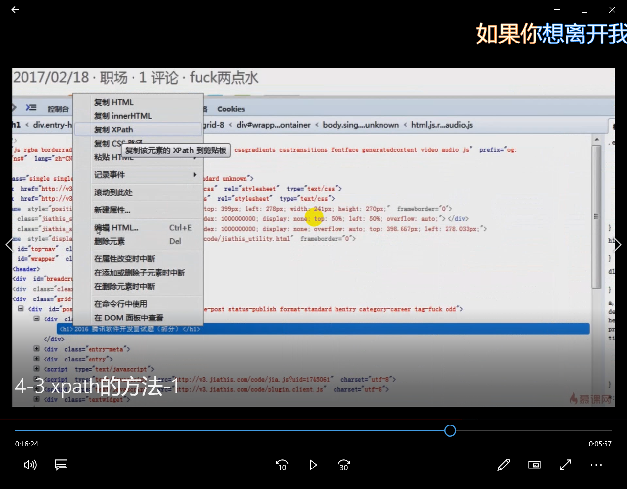Open the Cookies tab in Firebug

[x=231, y=109]
